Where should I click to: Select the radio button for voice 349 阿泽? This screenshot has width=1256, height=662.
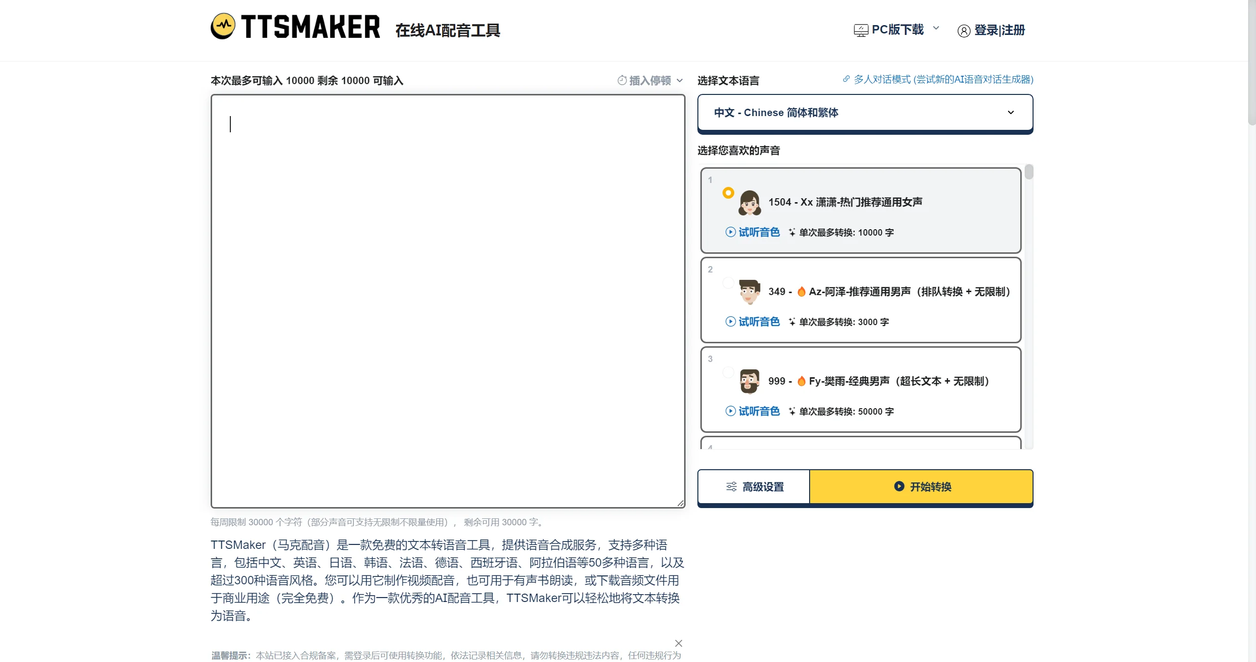tap(728, 282)
